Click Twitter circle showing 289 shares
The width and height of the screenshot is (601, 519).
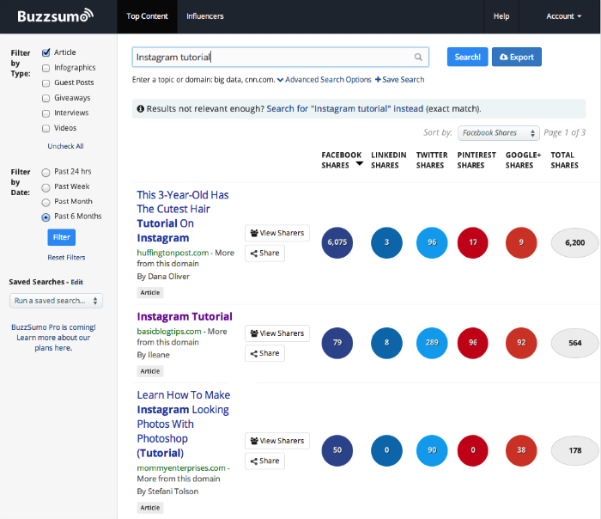point(432,343)
